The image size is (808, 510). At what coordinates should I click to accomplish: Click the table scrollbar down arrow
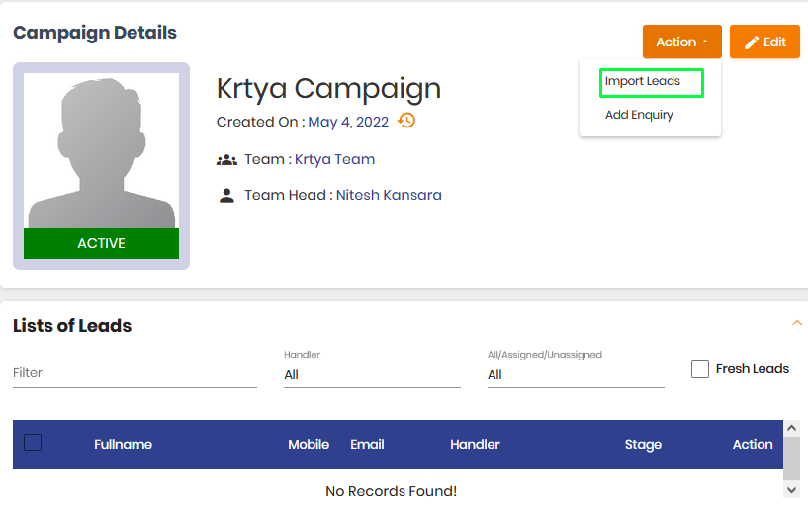792,490
